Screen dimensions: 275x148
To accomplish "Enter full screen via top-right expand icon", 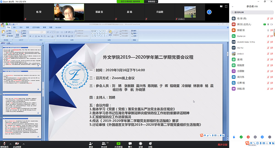I will pyautogui.click(x=226, y=6).
